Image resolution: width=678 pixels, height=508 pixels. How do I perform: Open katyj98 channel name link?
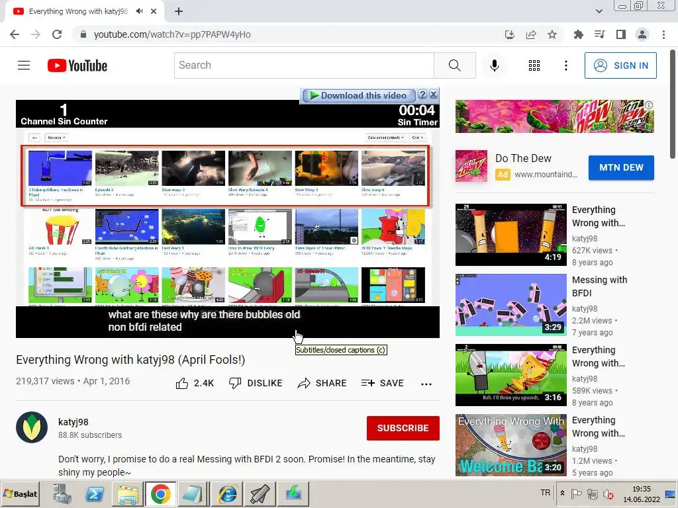point(73,422)
